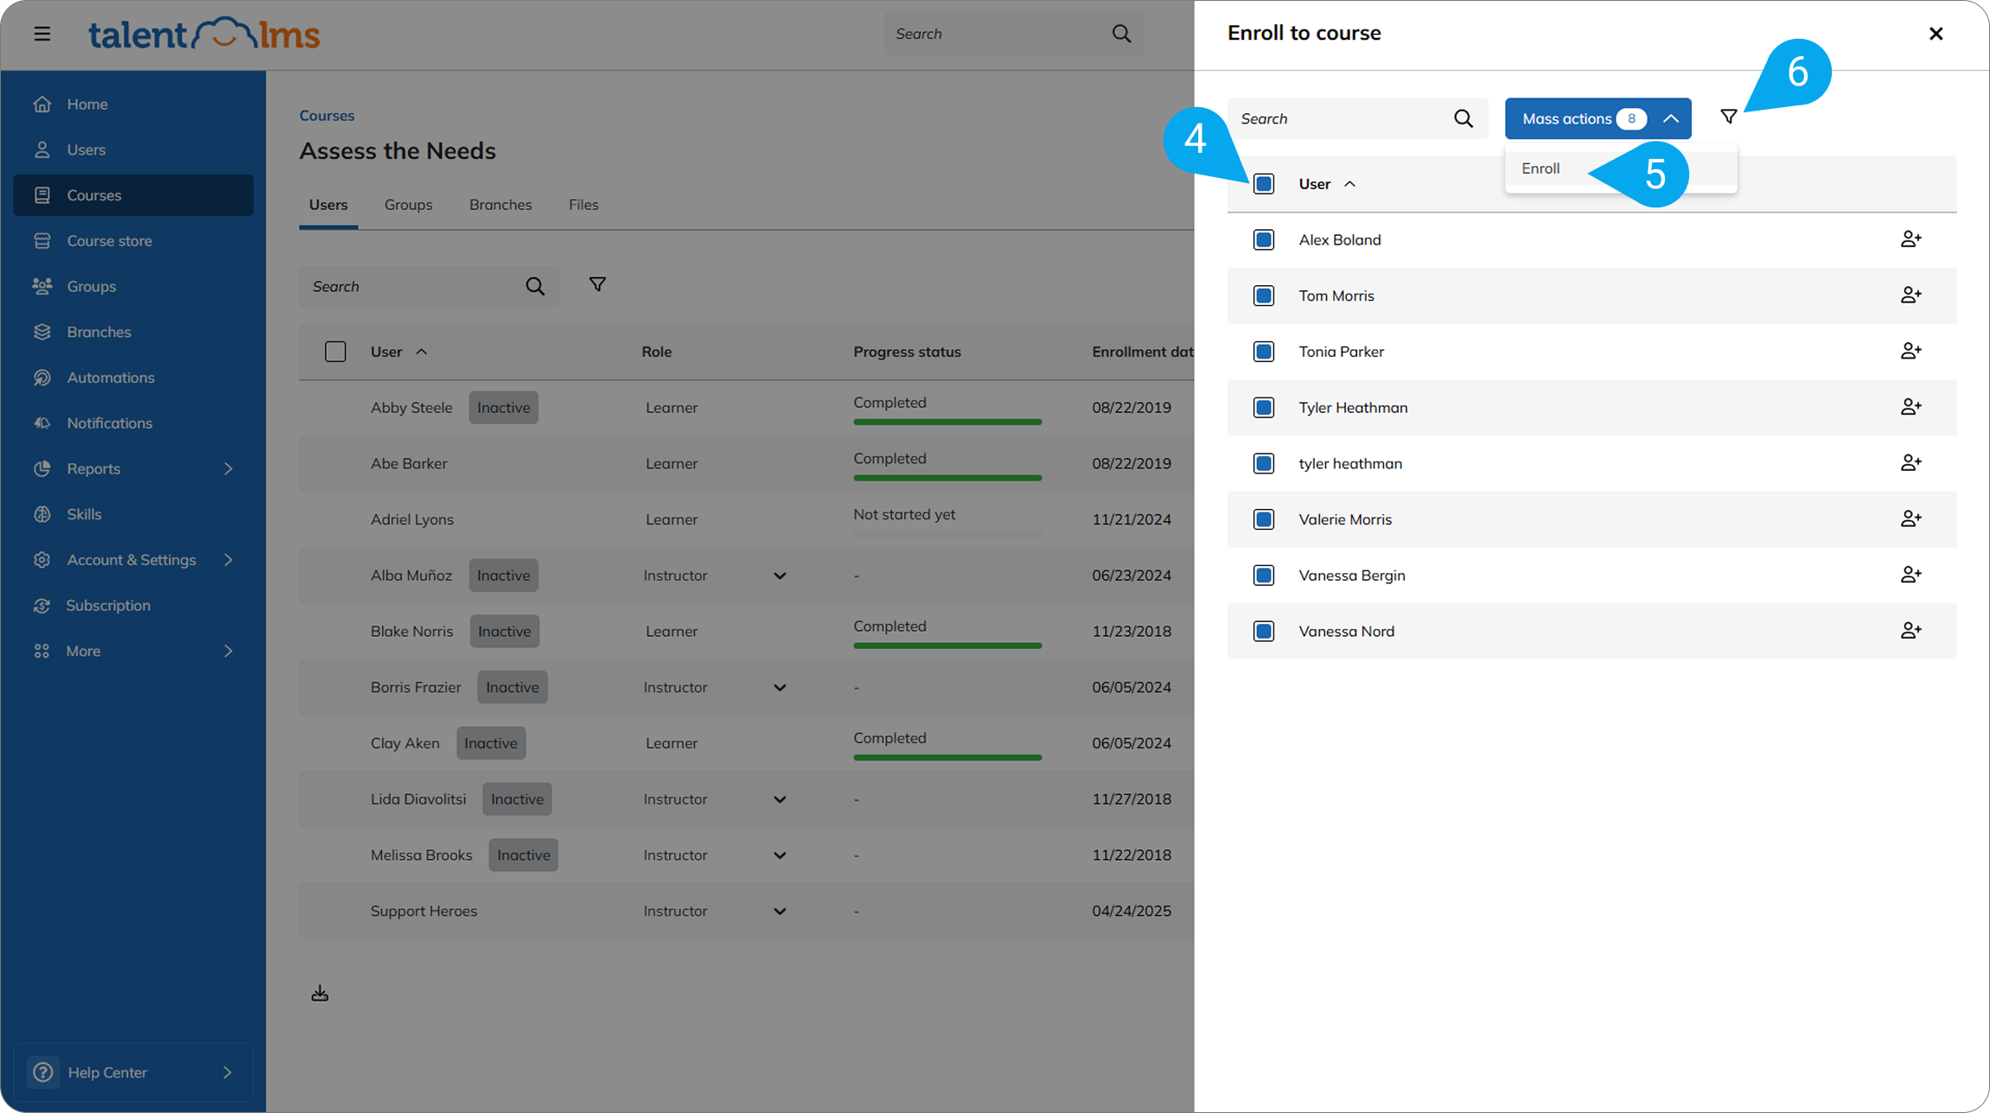Image resolution: width=1990 pixels, height=1113 pixels.
Task: Enroll Vanessa Bergin using the add-user icon
Action: click(x=1910, y=575)
